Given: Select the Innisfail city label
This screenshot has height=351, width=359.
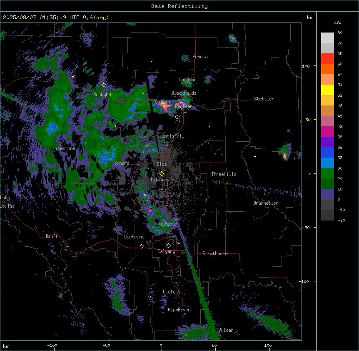Looking at the screenshot, I should [x=173, y=136].
